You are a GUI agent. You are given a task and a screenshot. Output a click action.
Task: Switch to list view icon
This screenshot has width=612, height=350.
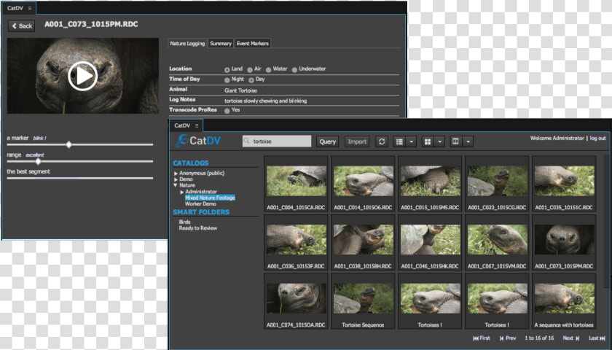399,141
